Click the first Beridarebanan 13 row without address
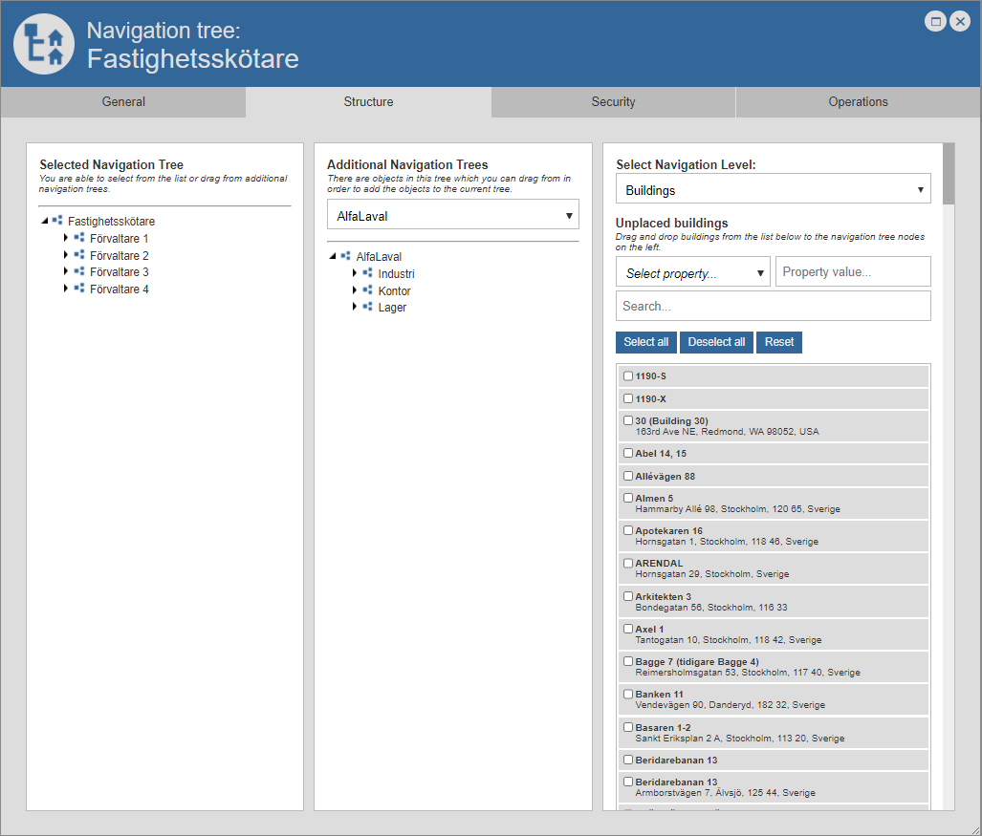 click(774, 760)
